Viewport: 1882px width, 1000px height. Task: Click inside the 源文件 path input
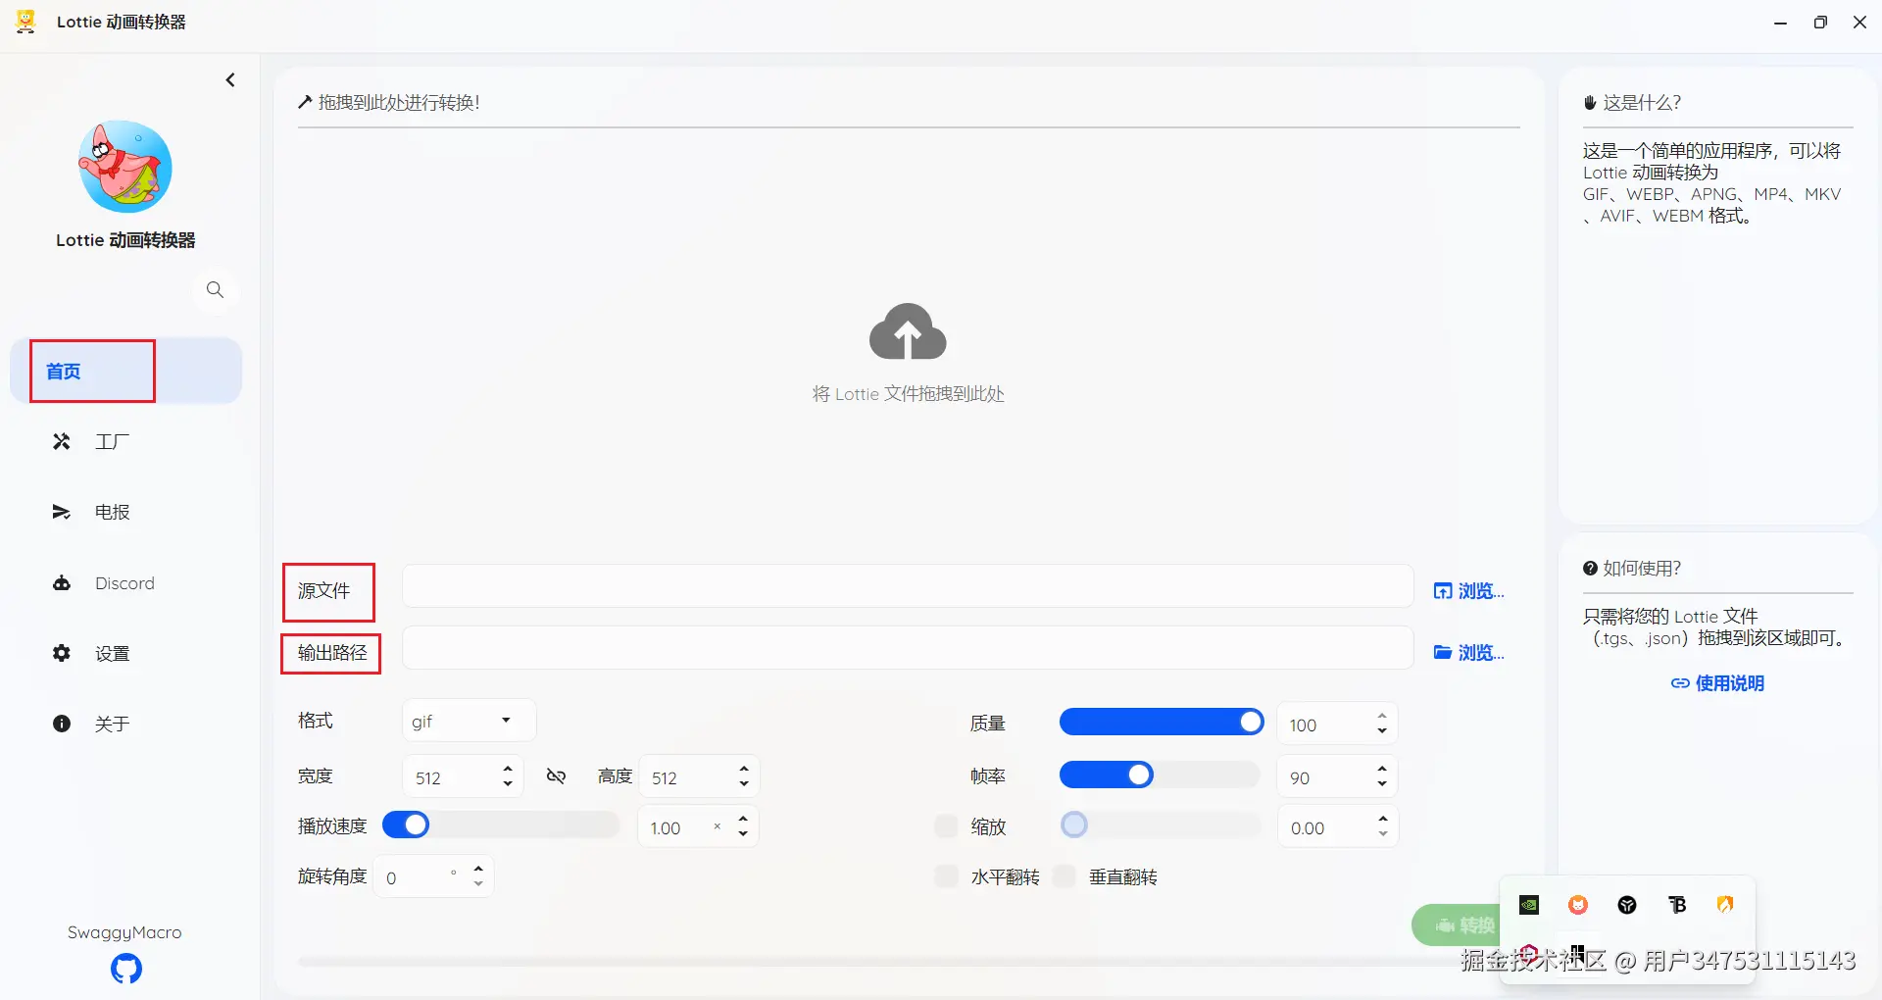tap(908, 586)
